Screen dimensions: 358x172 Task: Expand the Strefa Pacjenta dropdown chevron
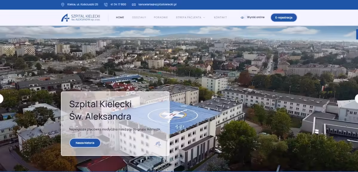204,18
